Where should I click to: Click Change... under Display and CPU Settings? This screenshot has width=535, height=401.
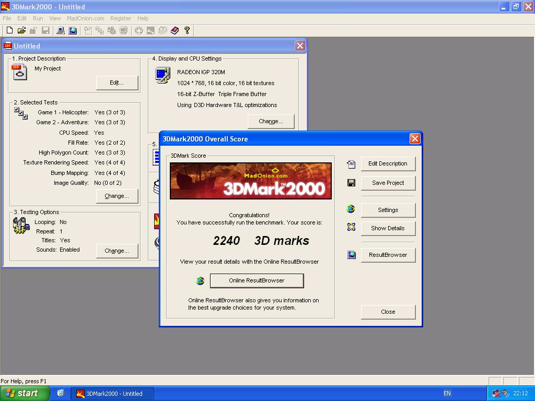click(x=271, y=121)
